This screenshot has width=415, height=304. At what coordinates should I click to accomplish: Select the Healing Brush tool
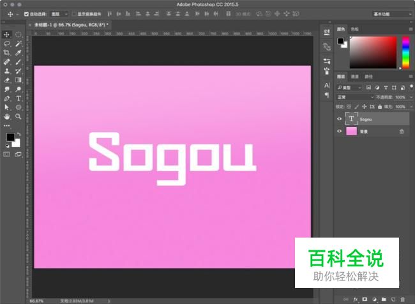6,62
